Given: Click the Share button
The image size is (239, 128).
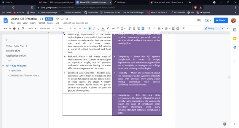Looking at the screenshot, I should 221,20.
